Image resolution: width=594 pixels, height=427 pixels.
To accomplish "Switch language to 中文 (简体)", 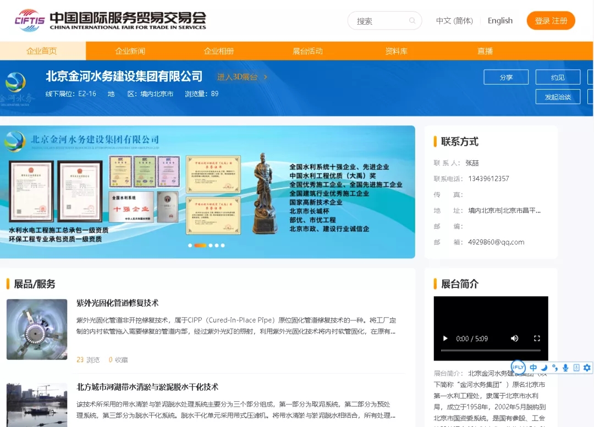I will 454,21.
